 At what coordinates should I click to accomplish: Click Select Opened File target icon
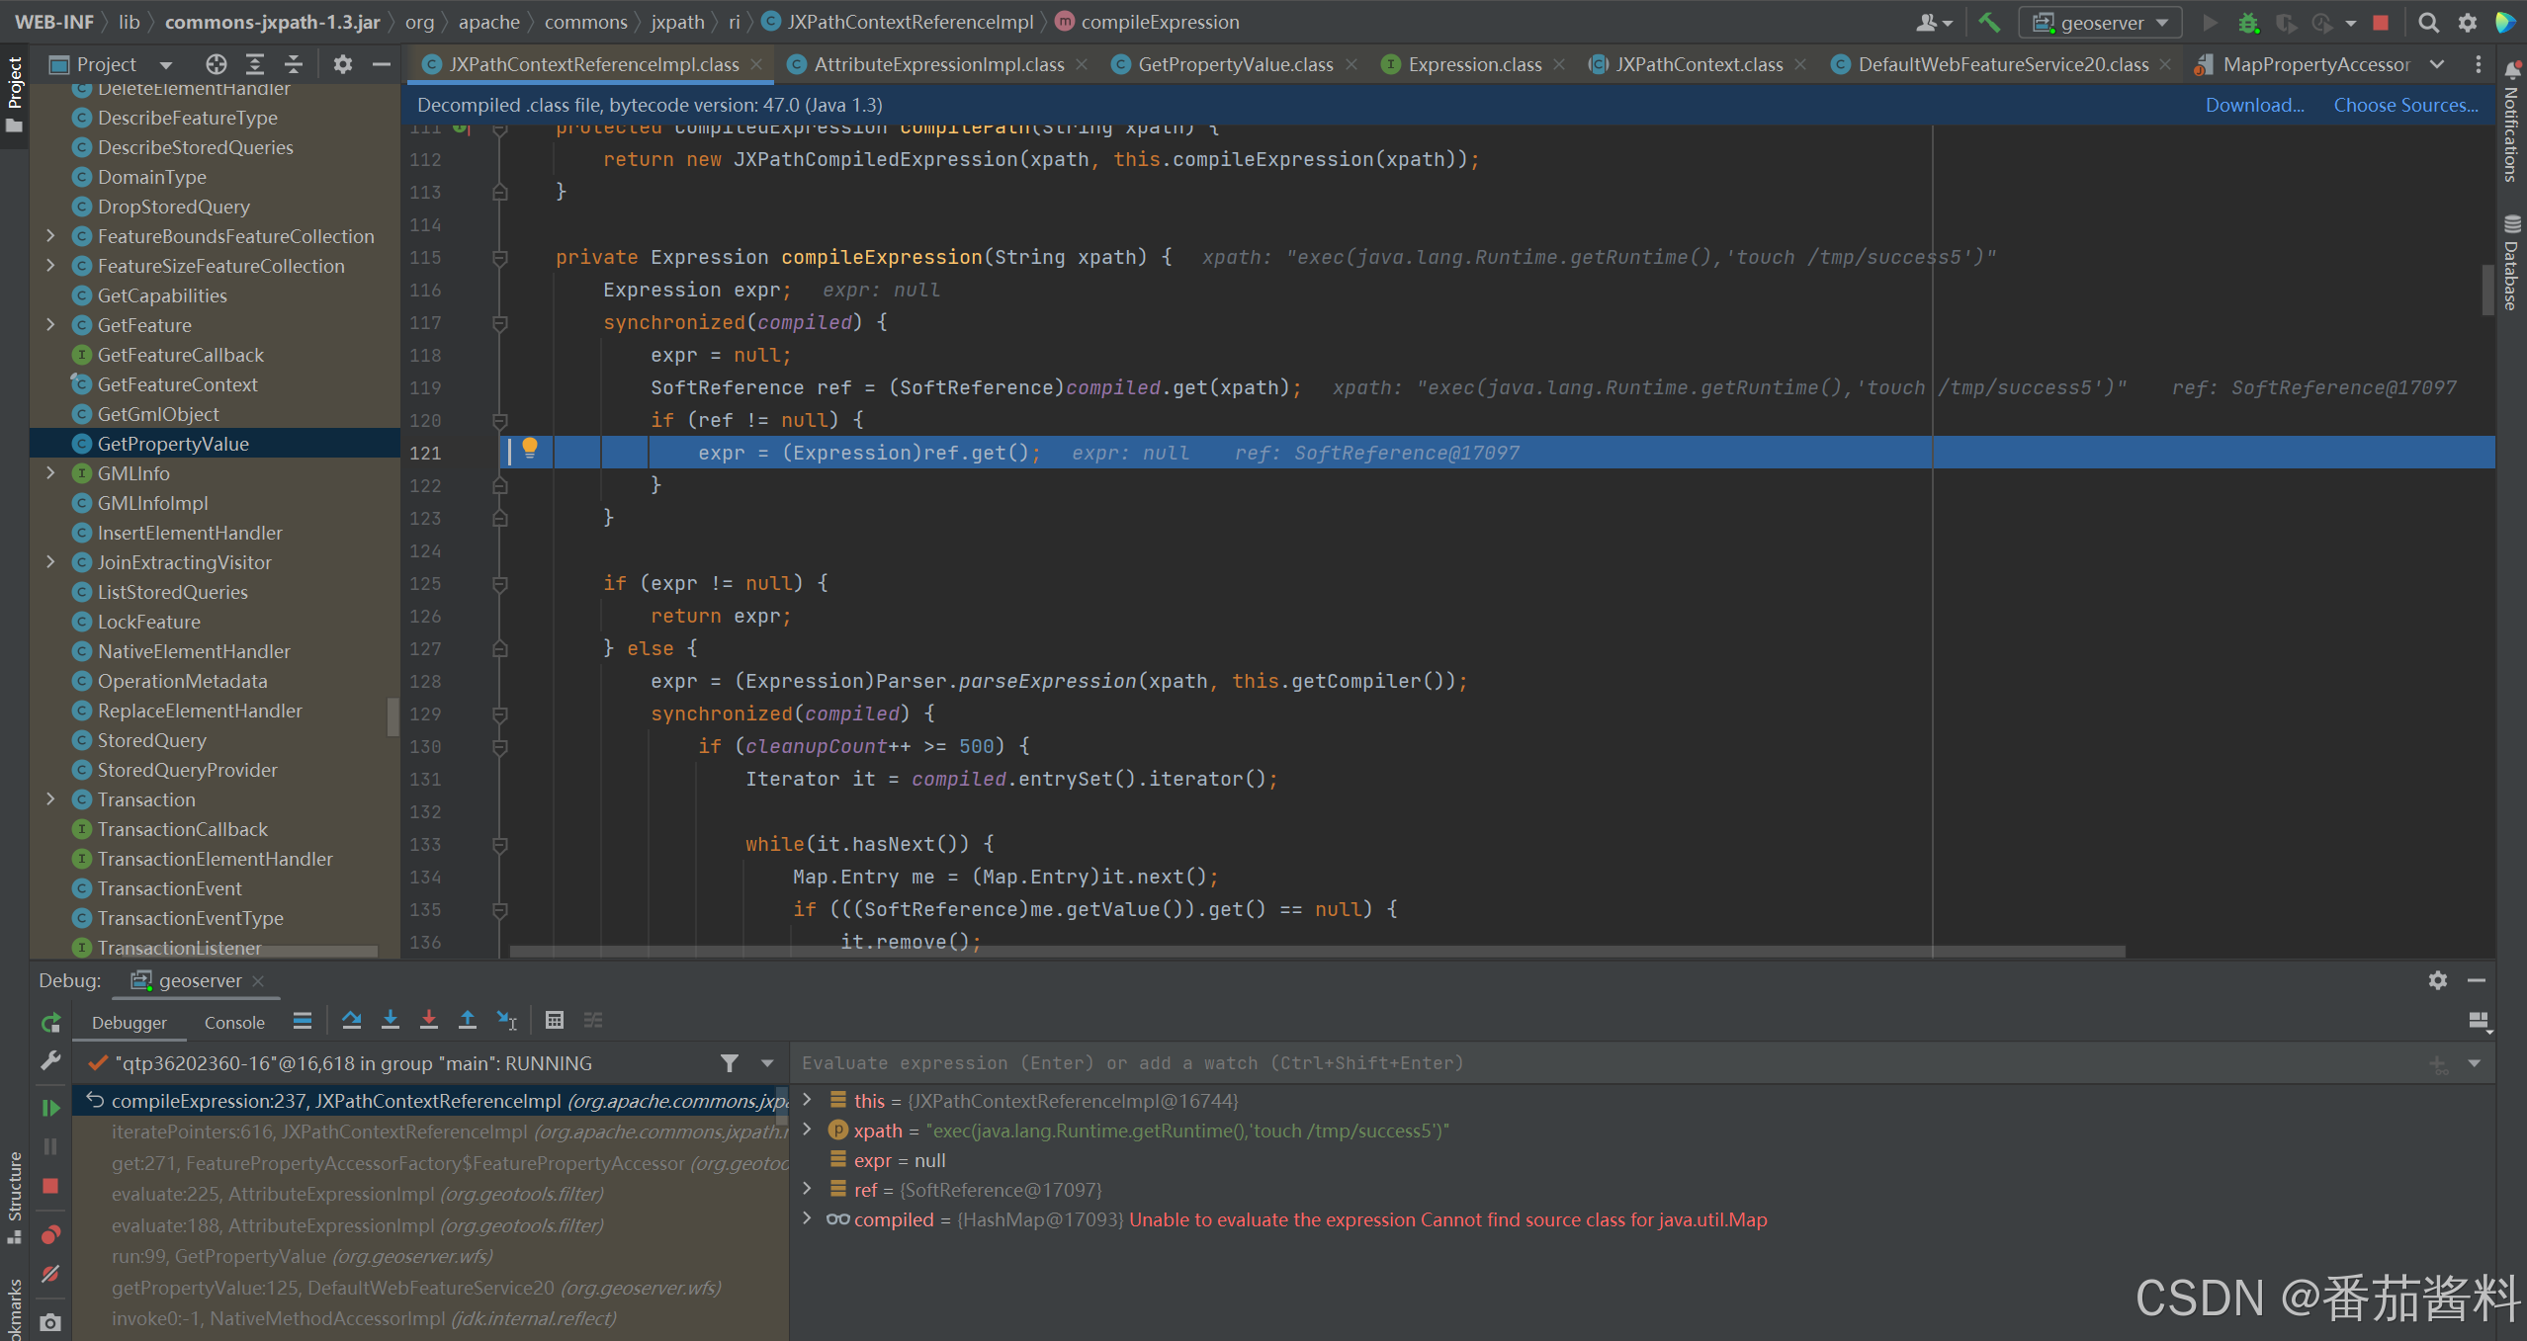(216, 64)
